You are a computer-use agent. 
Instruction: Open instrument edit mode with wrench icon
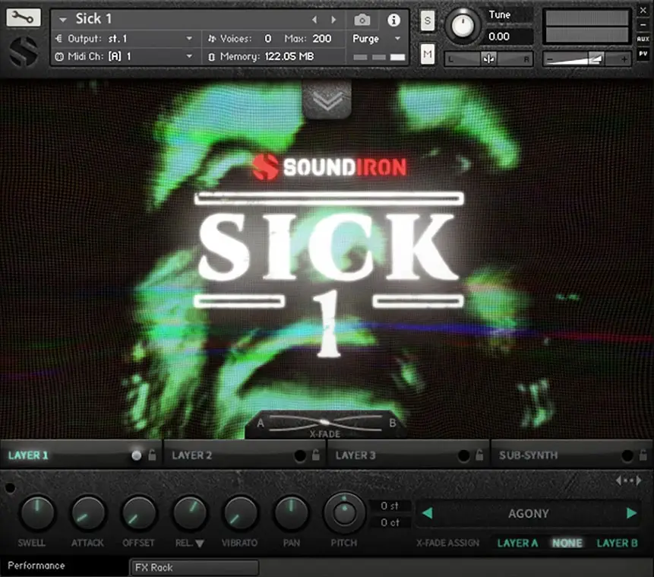[23, 17]
